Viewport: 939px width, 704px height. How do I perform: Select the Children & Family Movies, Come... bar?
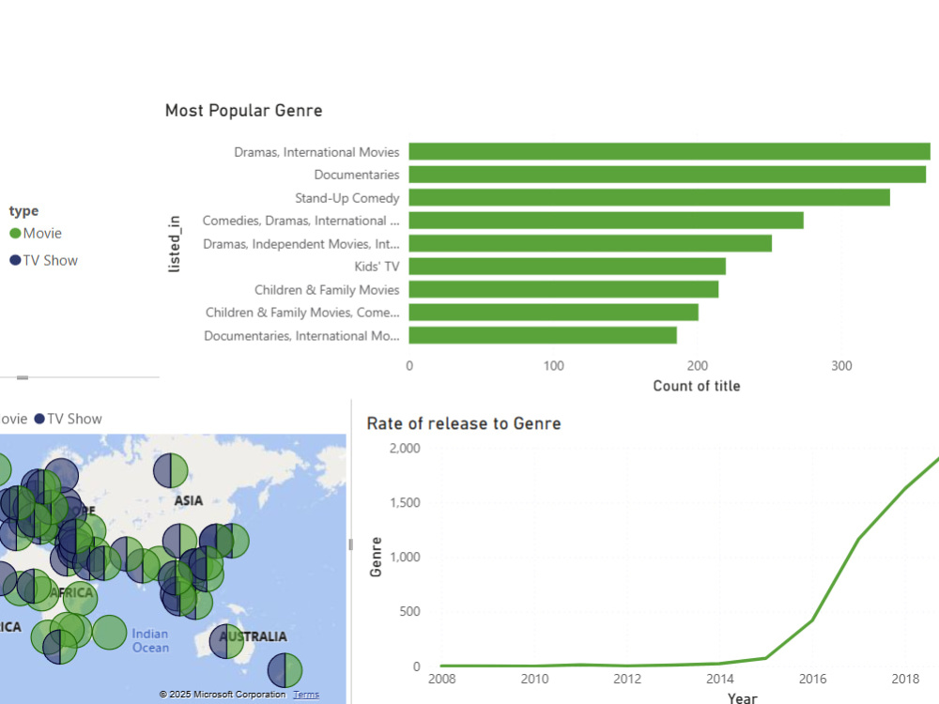(x=553, y=312)
